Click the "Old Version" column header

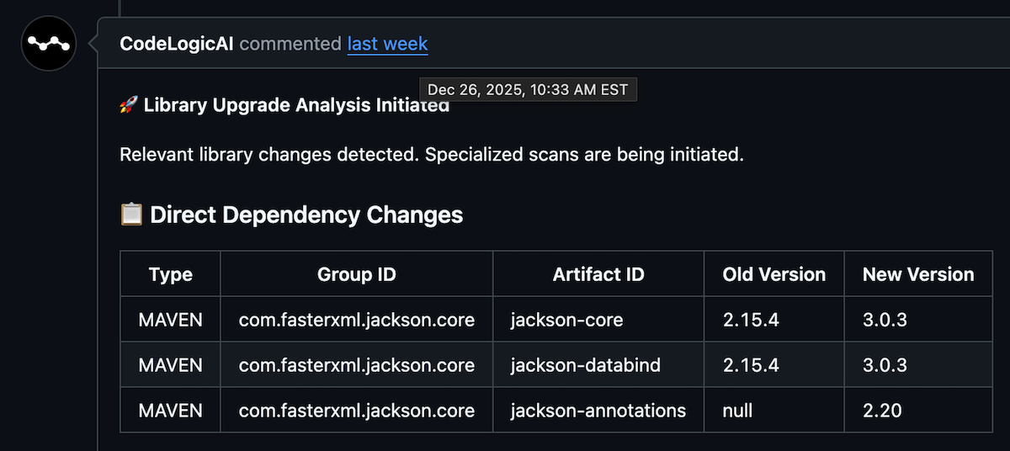774,274
